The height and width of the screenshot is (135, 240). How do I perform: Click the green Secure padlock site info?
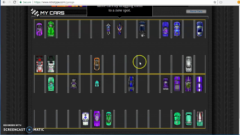(x=25, y=2)
